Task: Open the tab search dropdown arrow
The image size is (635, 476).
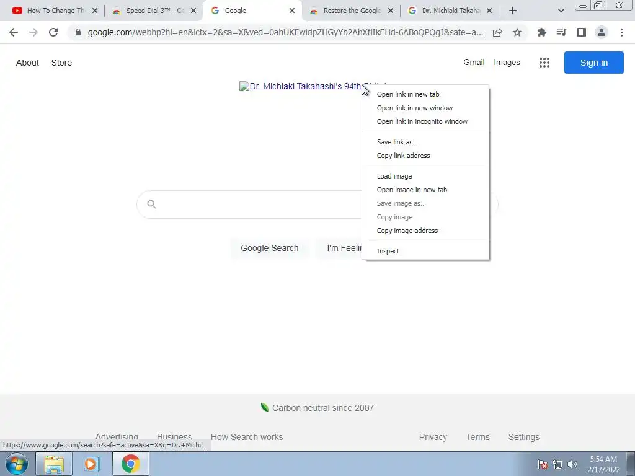Action: [x=561, y=11]
